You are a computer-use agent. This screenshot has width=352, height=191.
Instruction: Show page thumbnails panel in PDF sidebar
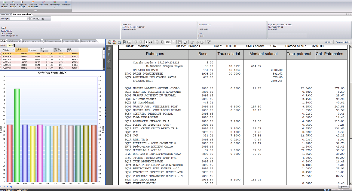click(x=109, y=48)
